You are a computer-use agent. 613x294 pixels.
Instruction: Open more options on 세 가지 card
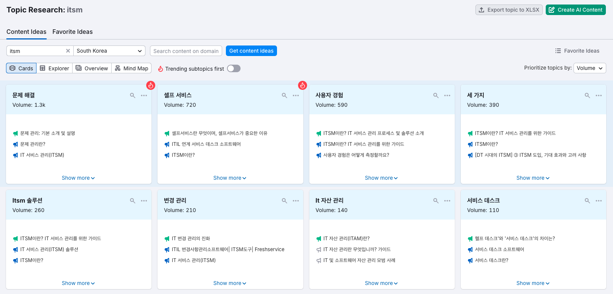click(x=599, y=95)
